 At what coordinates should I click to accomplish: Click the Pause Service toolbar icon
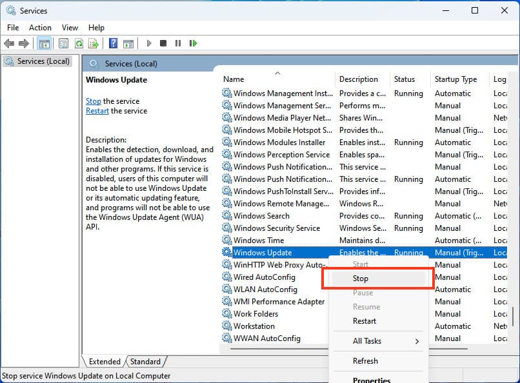pos(178,43)
